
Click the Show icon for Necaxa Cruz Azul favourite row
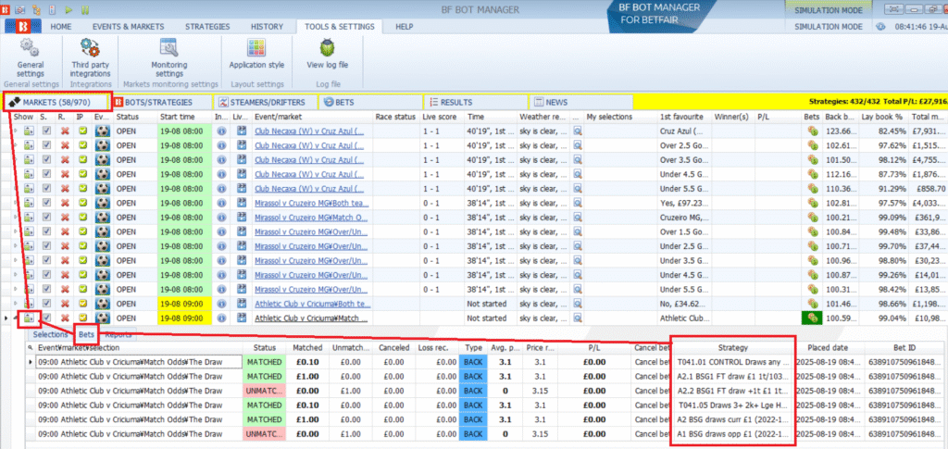(29, 130)
